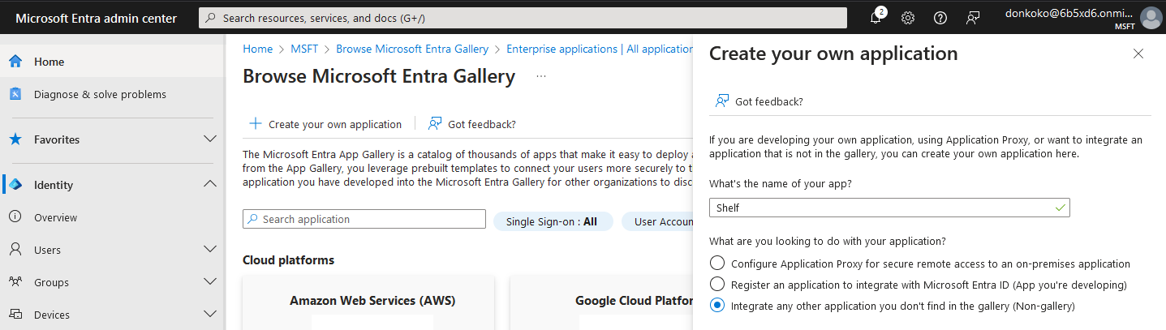Close the Create your own application panel
The height and width of the screenshot is (330, 1166).
coord(1138,54)
